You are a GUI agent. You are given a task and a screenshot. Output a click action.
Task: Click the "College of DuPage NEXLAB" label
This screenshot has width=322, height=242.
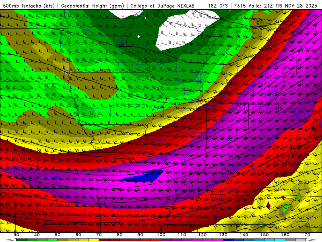tap(163, 6)
